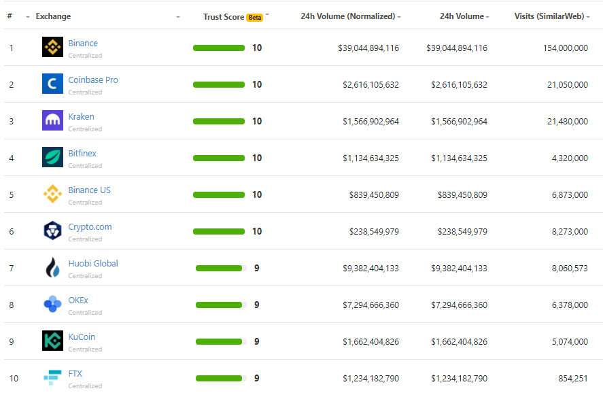Screen dimensions: 603x395
Task: Sort by 24h Volume (Normalized) column
Action: pyautogui.click(x=350, y=16)
